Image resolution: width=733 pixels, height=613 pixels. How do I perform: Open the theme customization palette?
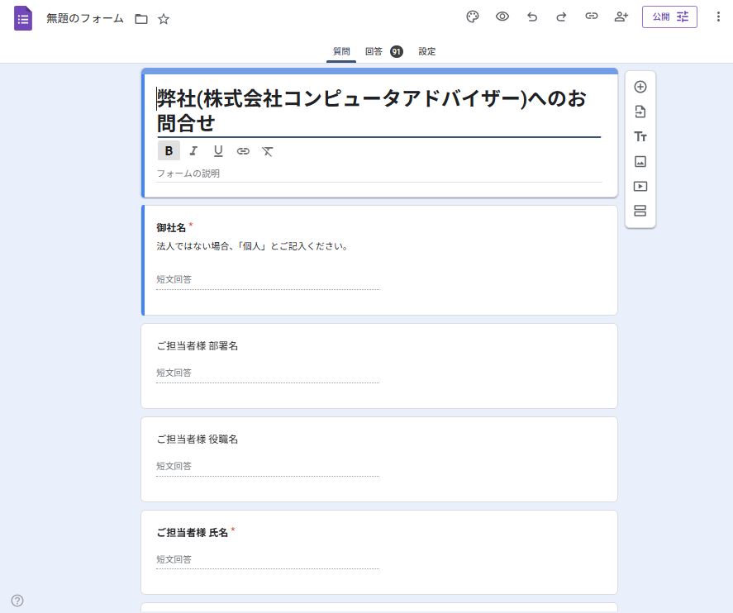[x=472, y=17]
